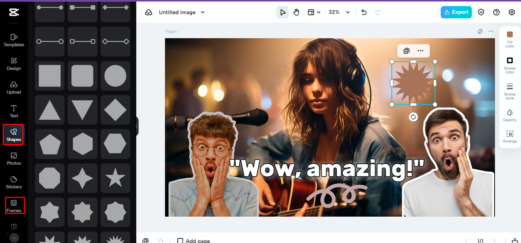
Task: Open the shield privacy icon
Action: tap(481, 12)
